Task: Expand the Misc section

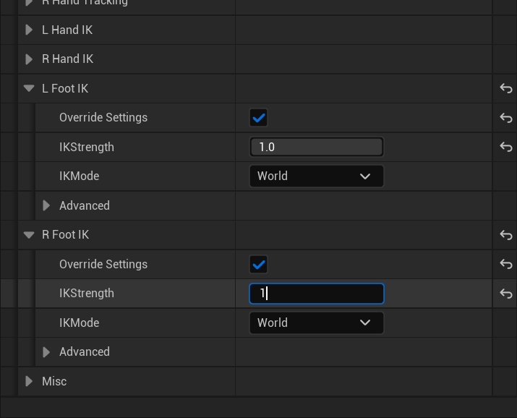Action: [x=29, y=381]
